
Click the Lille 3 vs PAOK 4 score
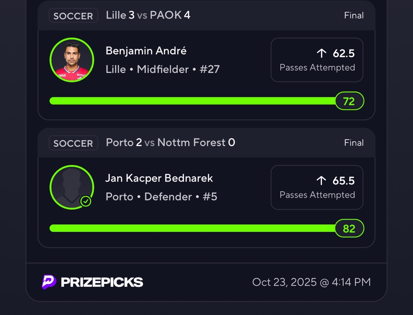point(148,15)
